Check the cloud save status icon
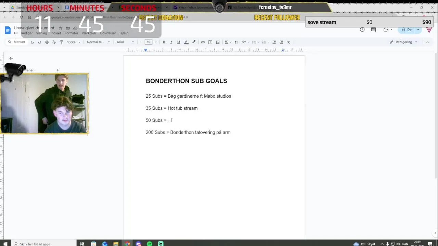The image size is (438, 246). pyautogui.click(x=75, y=28)
